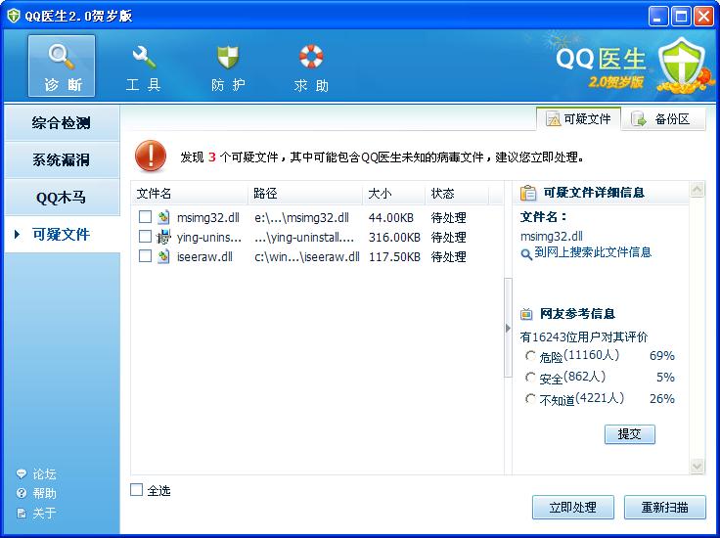Screen dimensions: 720x538
Task: Click the 网友参考信息 TV icon
Action: [x=526, y=314]
